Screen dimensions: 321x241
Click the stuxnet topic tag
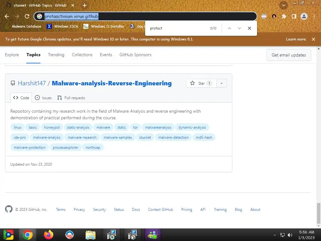click(145, 137)
